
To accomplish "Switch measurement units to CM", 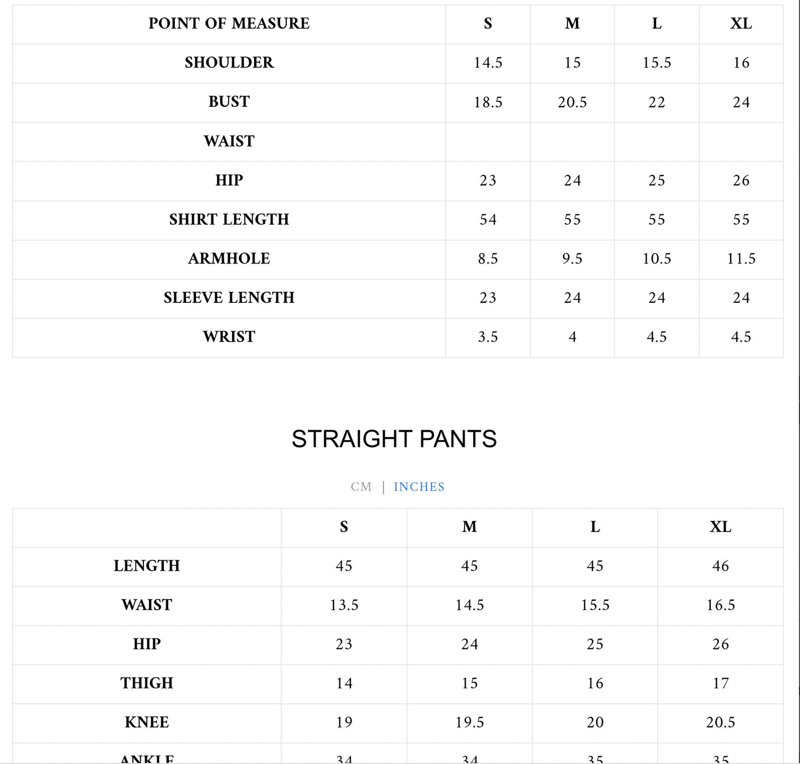I will point(361,487).
